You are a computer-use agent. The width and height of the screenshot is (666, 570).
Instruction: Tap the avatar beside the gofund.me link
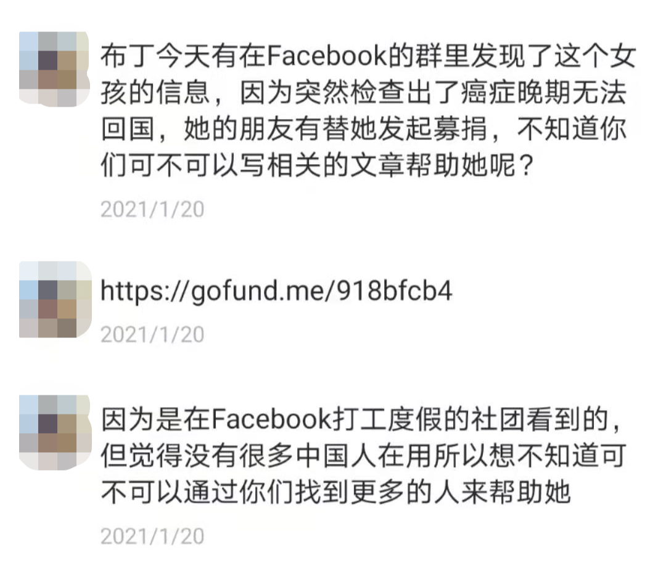point(55,300)
